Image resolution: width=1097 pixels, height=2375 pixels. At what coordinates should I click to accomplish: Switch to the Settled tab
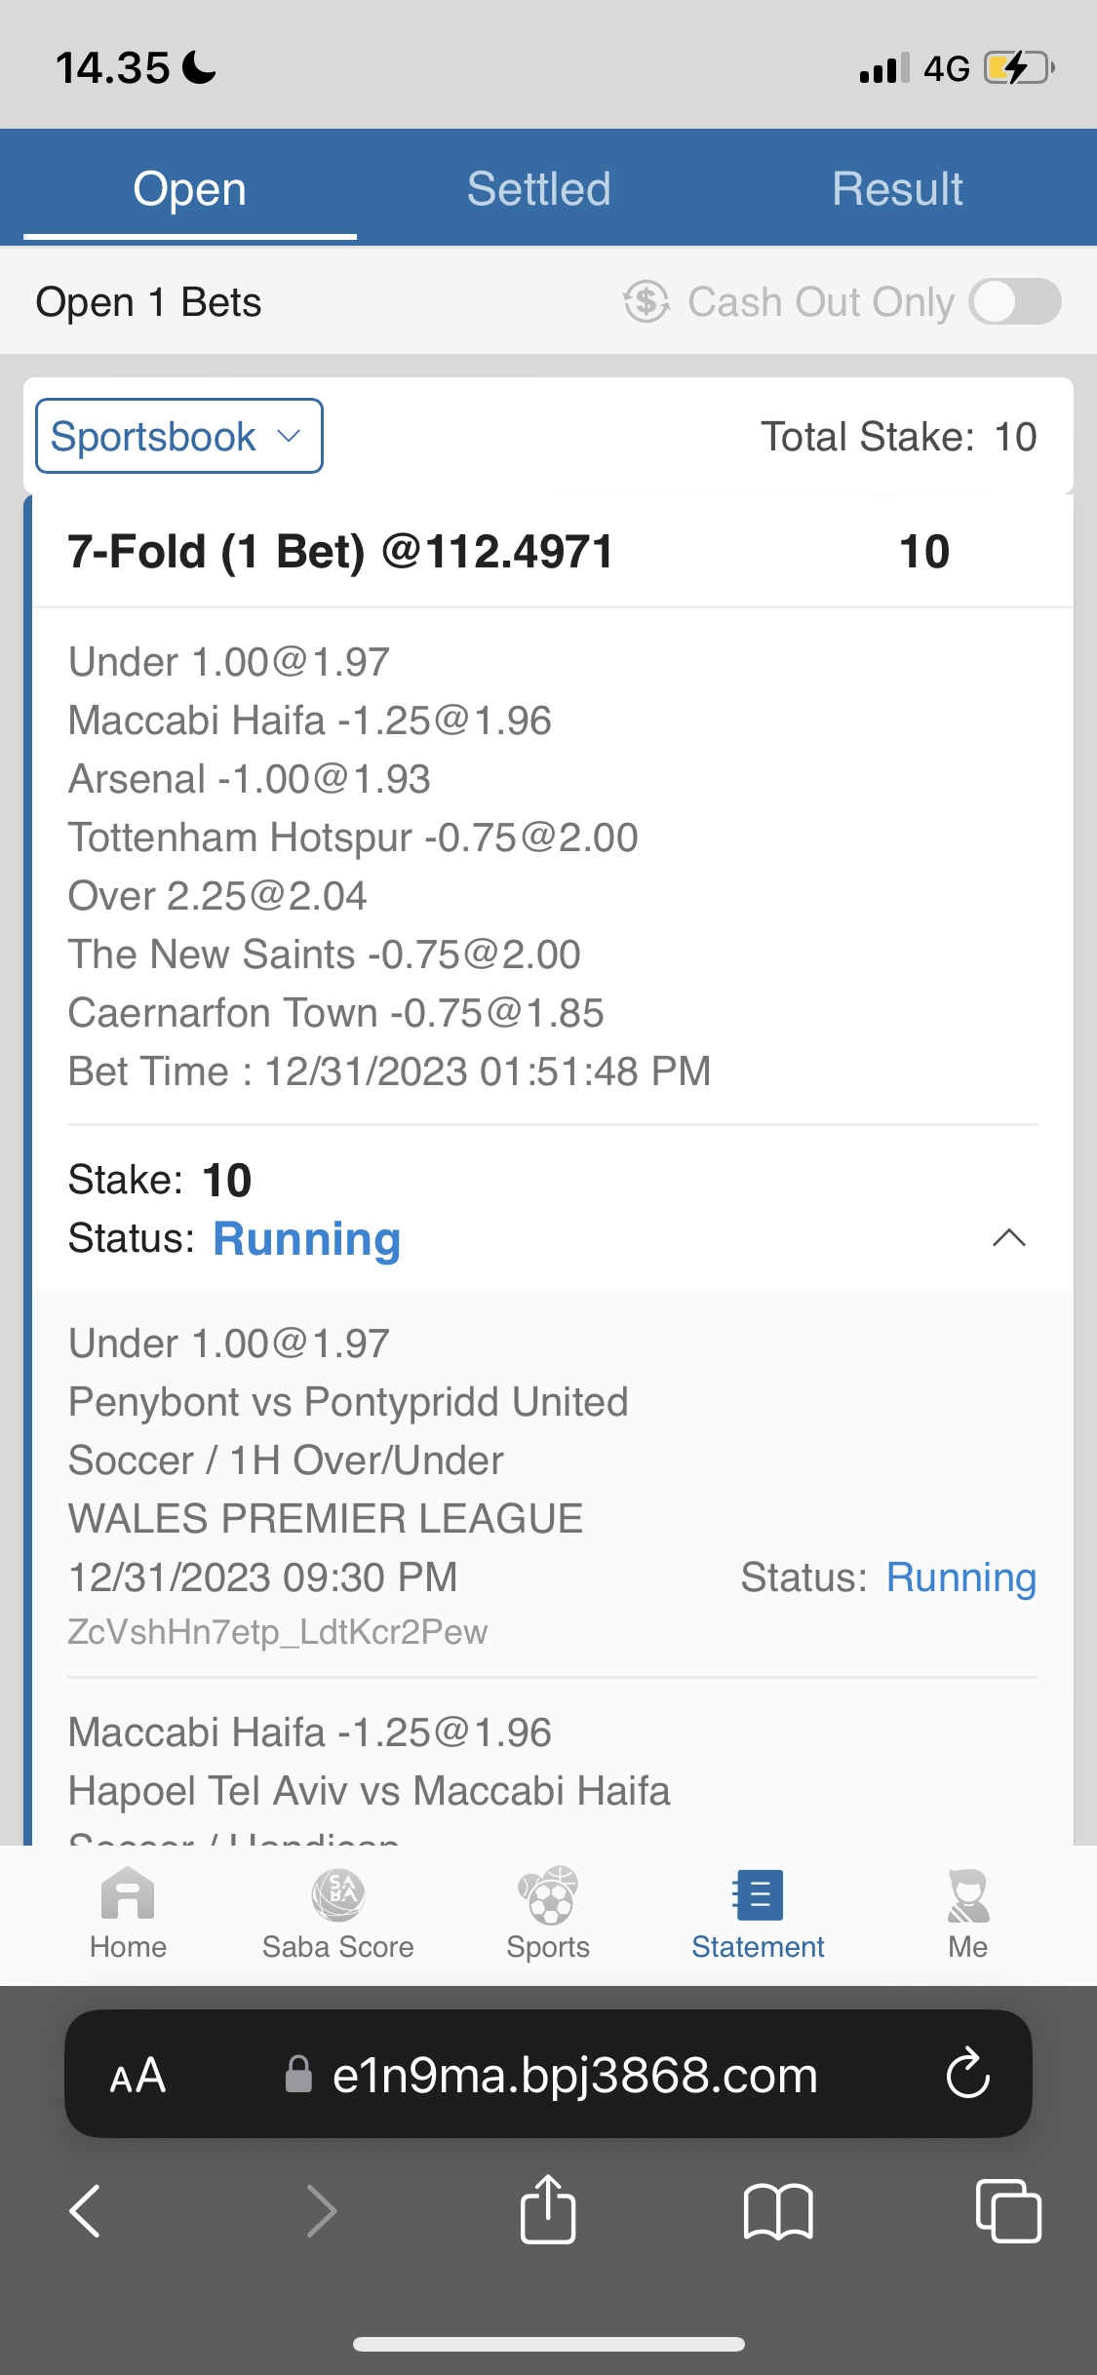tap(538, 189)
